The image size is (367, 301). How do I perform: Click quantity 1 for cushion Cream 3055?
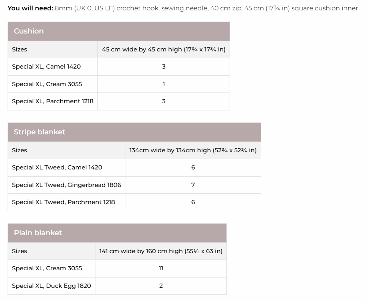tap(163, 84)
